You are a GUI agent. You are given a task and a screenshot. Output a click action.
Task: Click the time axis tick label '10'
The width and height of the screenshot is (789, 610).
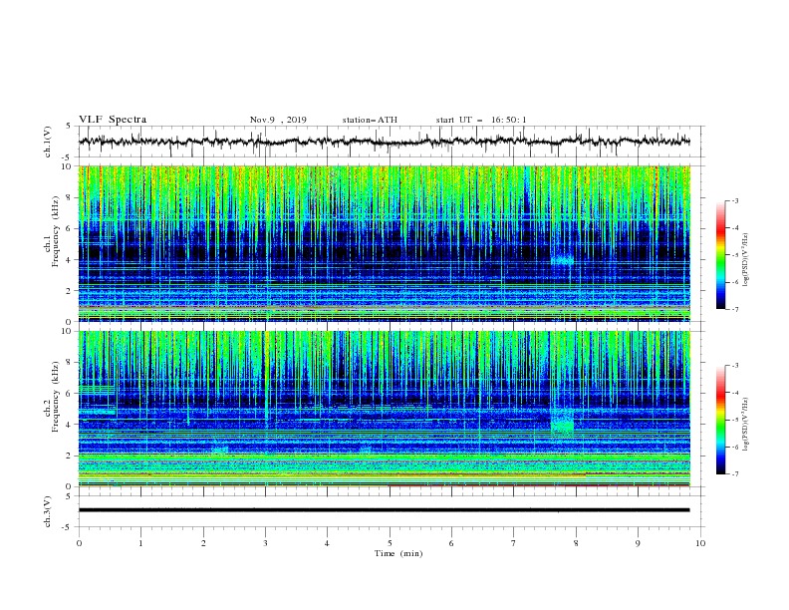(x=700, y=543)
